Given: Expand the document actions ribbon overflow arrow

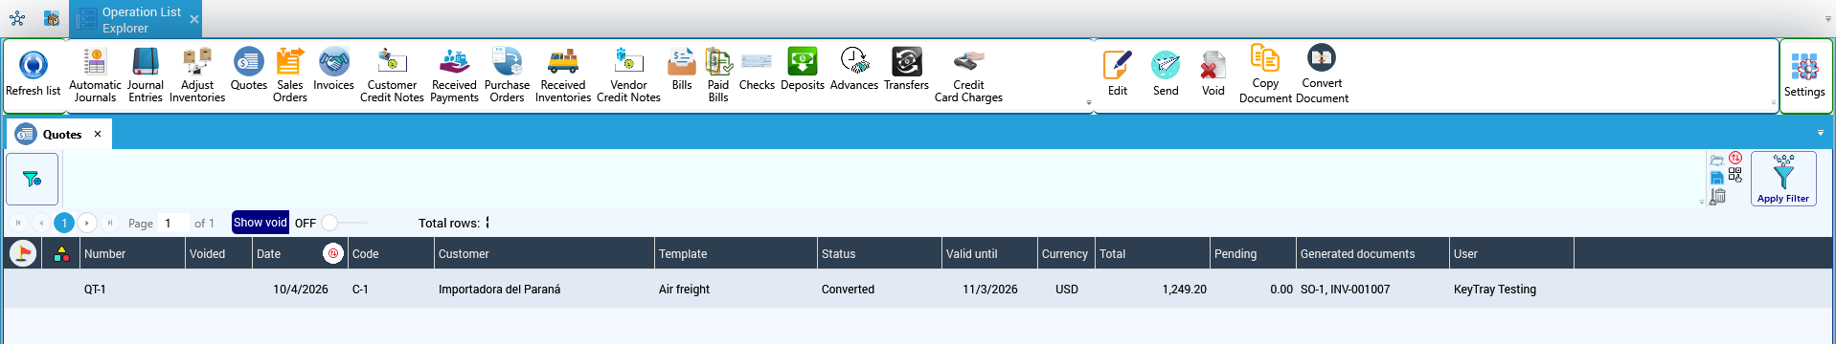Looking at the screenshot, I should coord(1775,102).
